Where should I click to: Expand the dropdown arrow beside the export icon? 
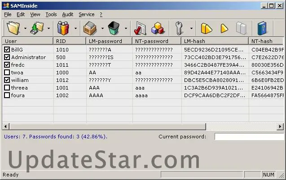(x=48, y=28)
